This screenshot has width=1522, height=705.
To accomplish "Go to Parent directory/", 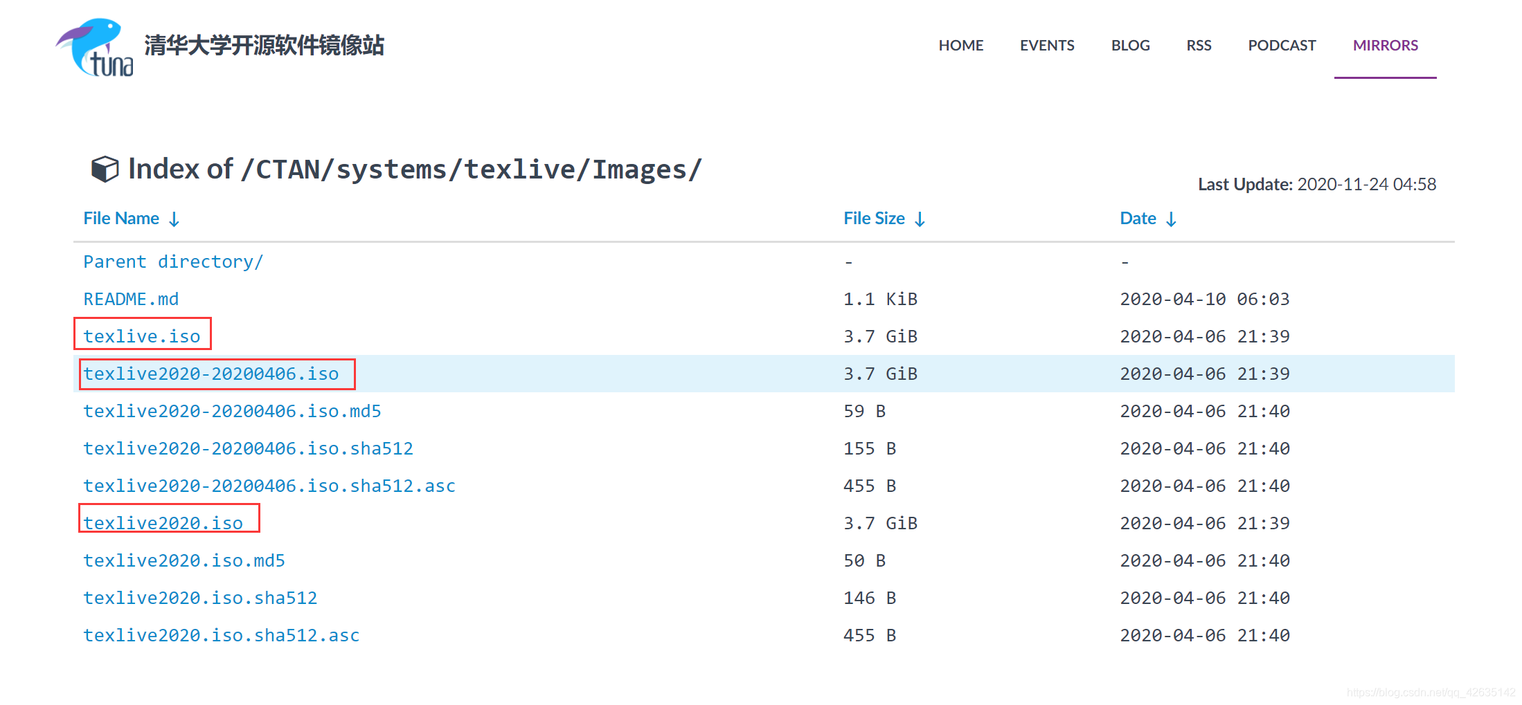I will 173,262.
